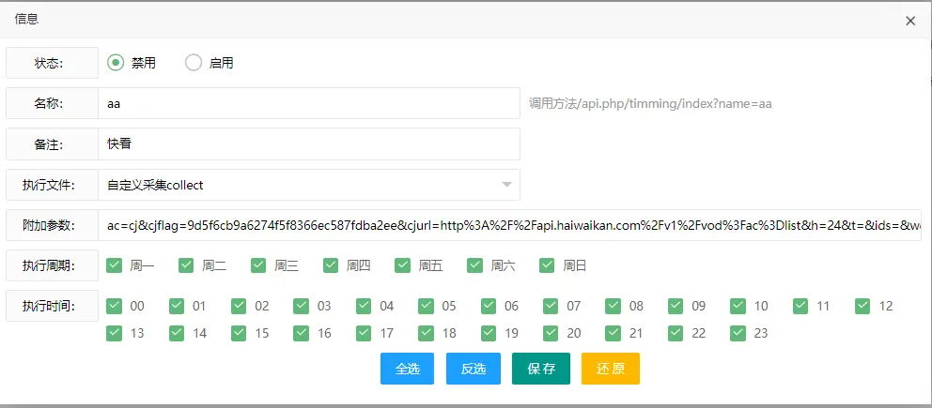Toggle the 周三 checkbox
This screenshot has height=408, width=932.
coord(259,265)
